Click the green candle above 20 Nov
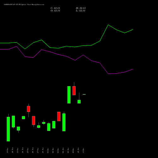 pyautogui.click(x=13, y=121)
